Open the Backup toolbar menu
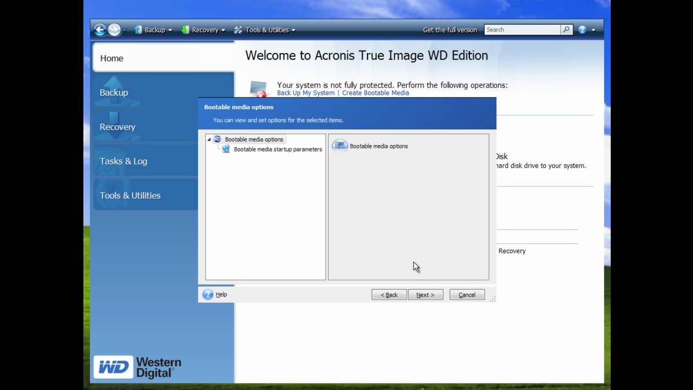693x390 pixels. [x=153, y=30]
